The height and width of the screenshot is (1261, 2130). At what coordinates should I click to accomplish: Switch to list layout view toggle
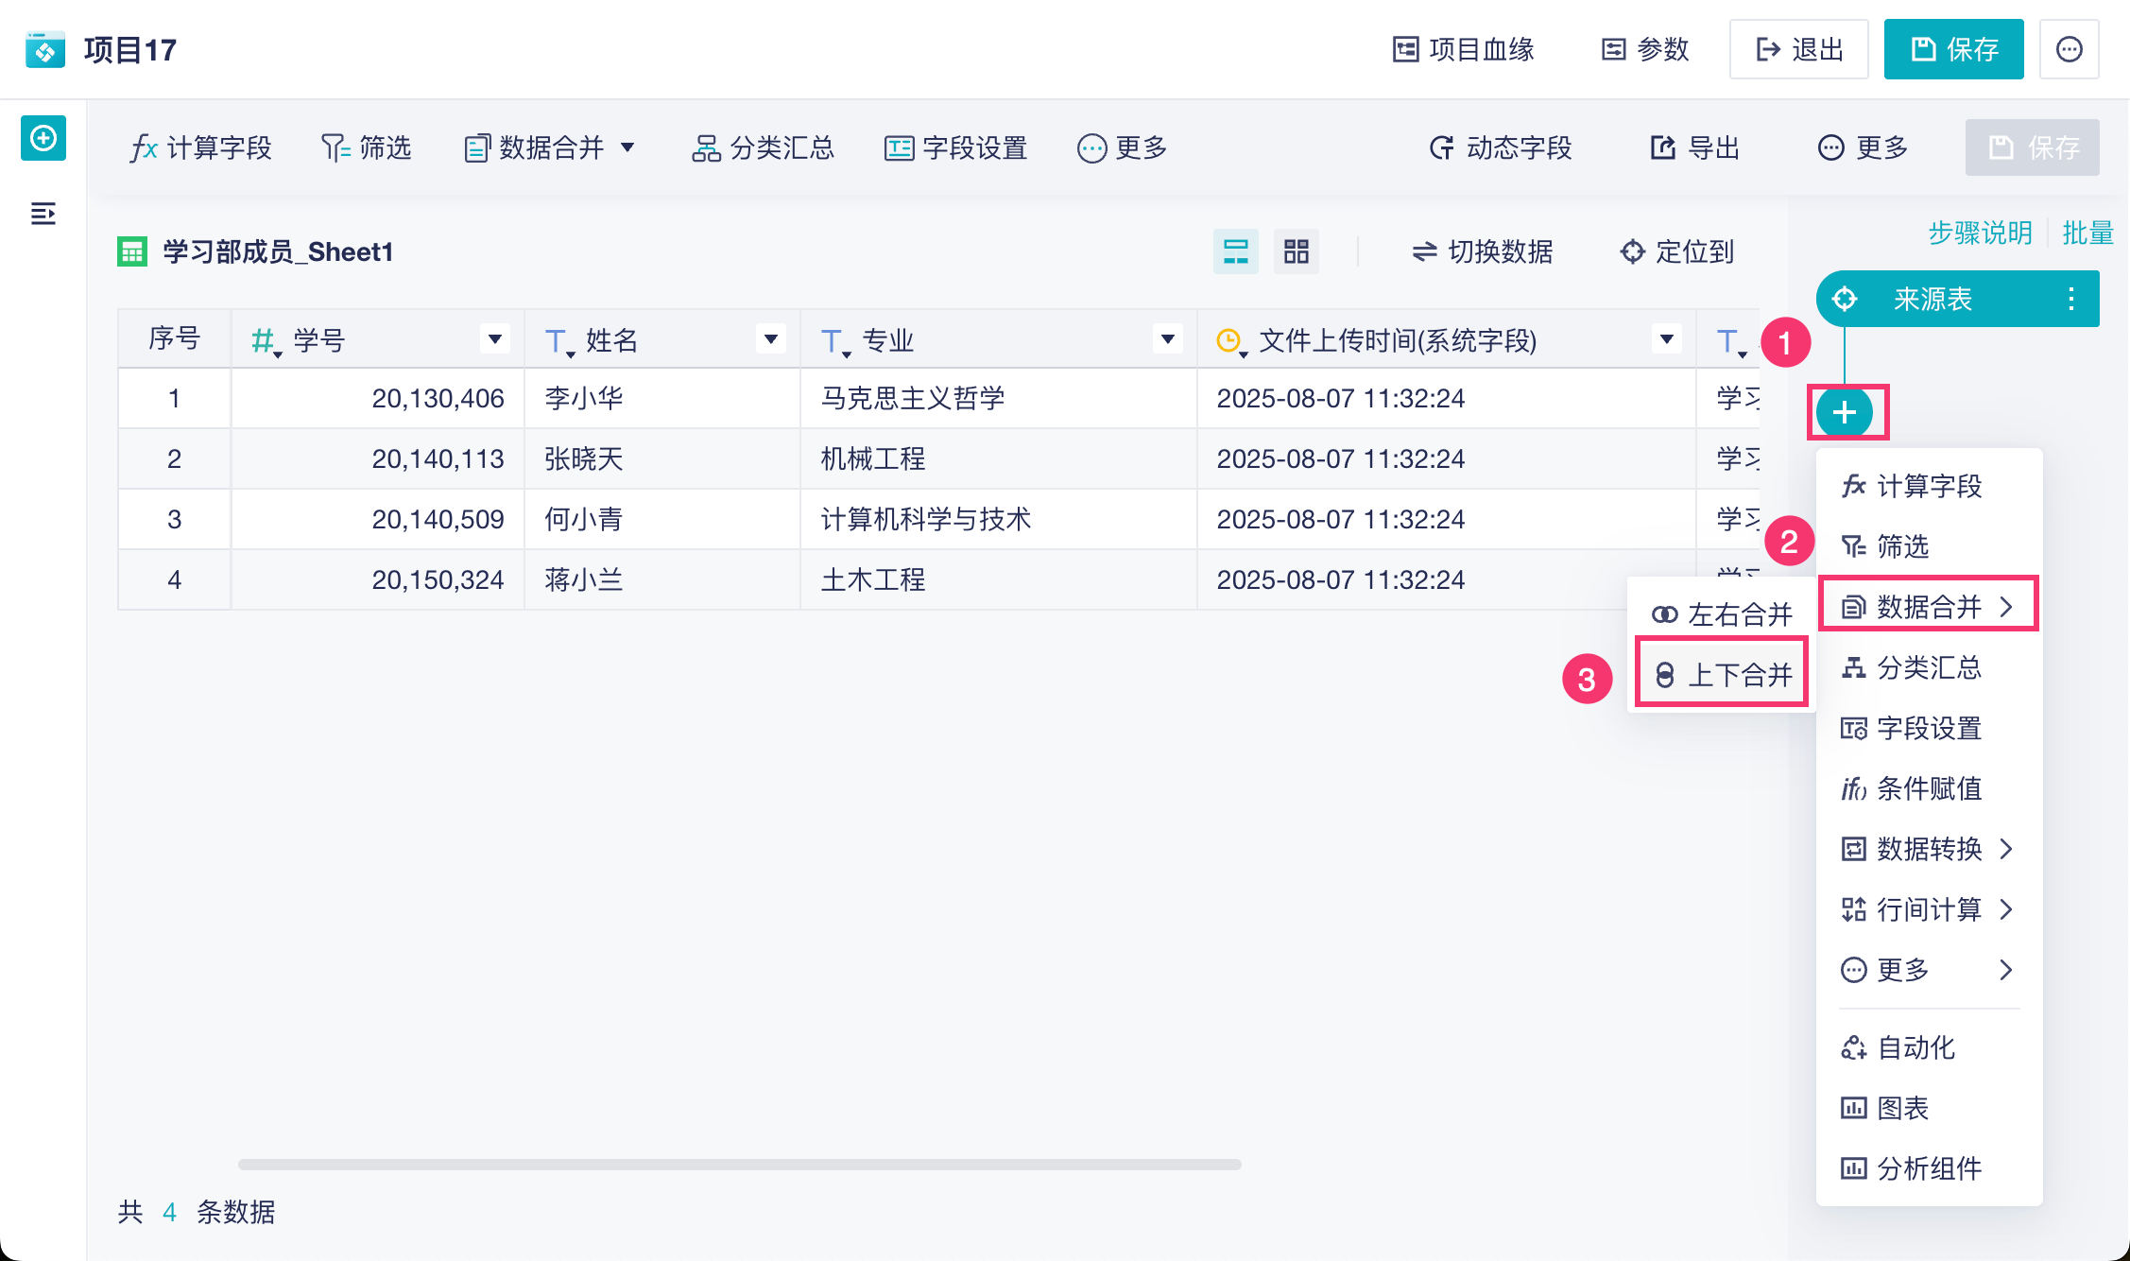(1235, 251)
